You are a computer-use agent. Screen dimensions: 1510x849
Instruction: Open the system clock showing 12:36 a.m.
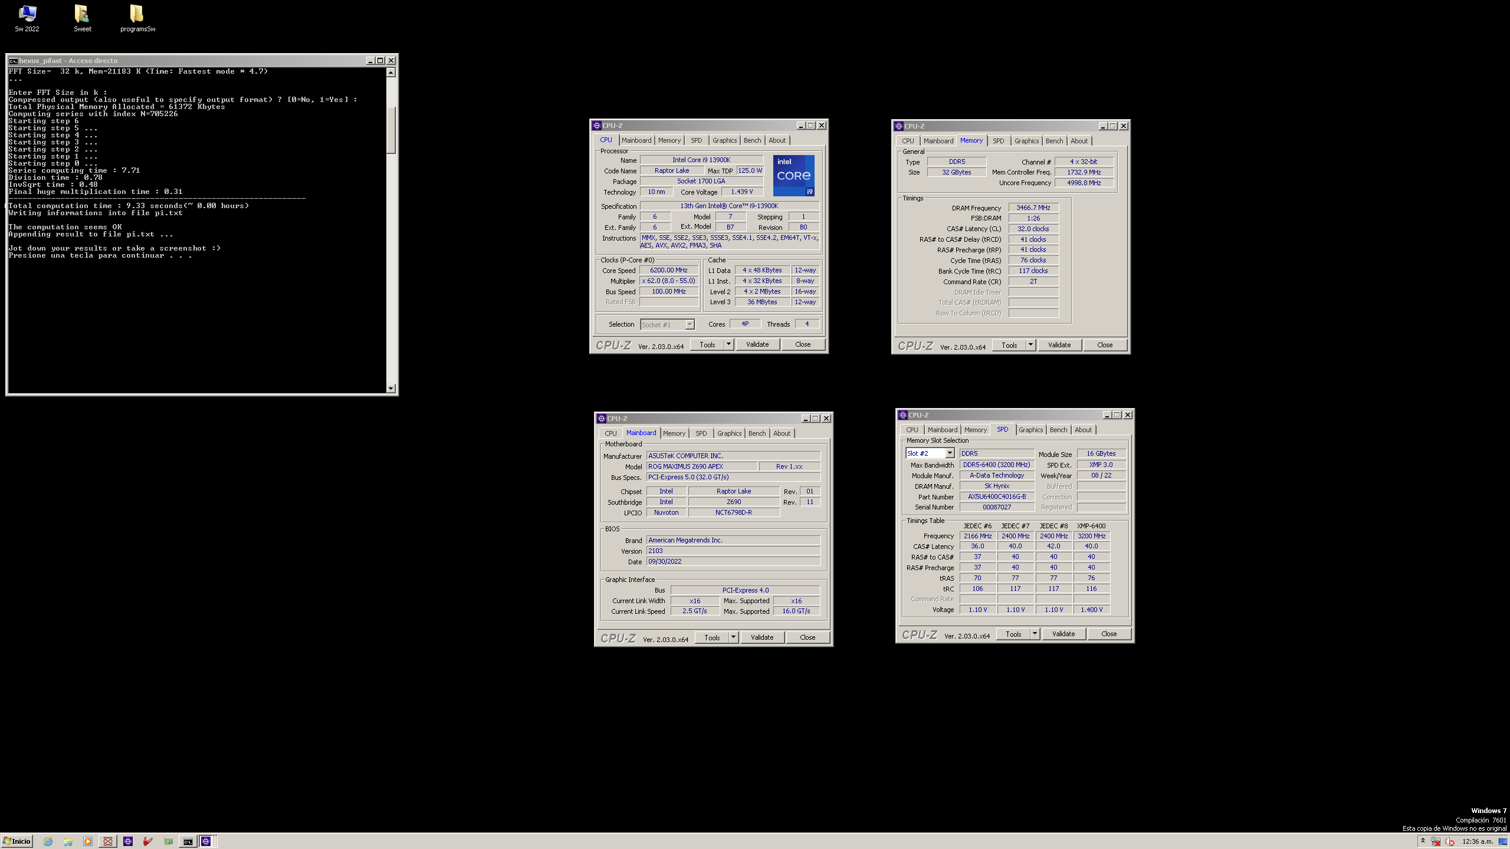pyautogui.click(x=1478, y=841)
